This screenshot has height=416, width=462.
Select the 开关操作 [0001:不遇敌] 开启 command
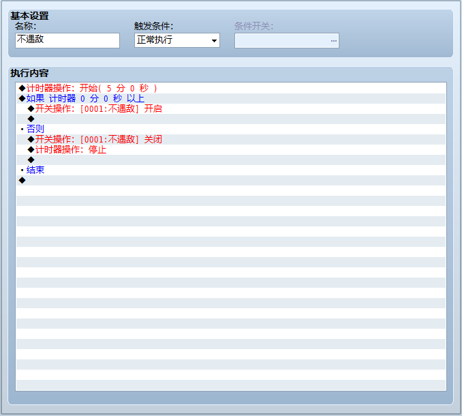(231, 109)
